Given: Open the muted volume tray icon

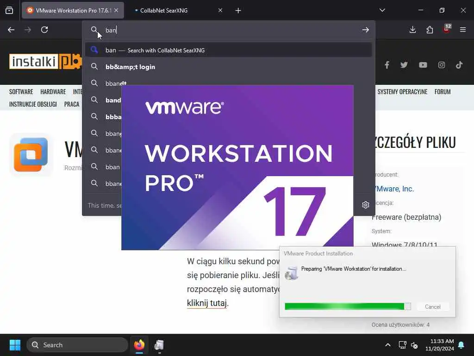Looking at the screenshot, I should tap(414, 345).
